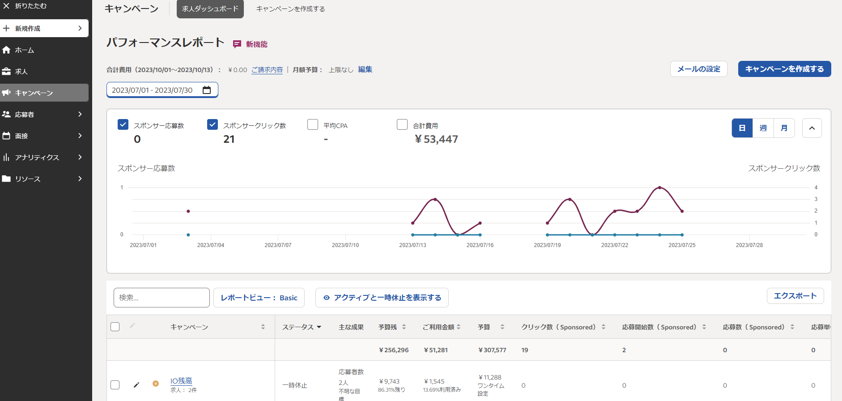Click the 2023/07/25 peak point on chart
Image resolution: width=842 pixels, height=401 pixels.
pos(659,188)
